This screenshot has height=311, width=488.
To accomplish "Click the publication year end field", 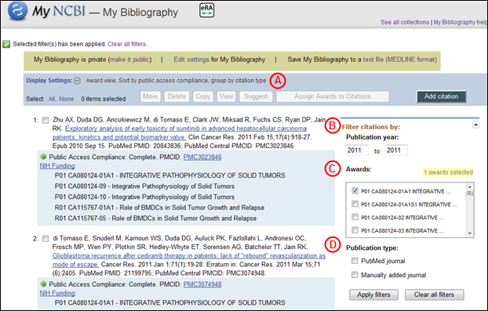I will [396, 150].
